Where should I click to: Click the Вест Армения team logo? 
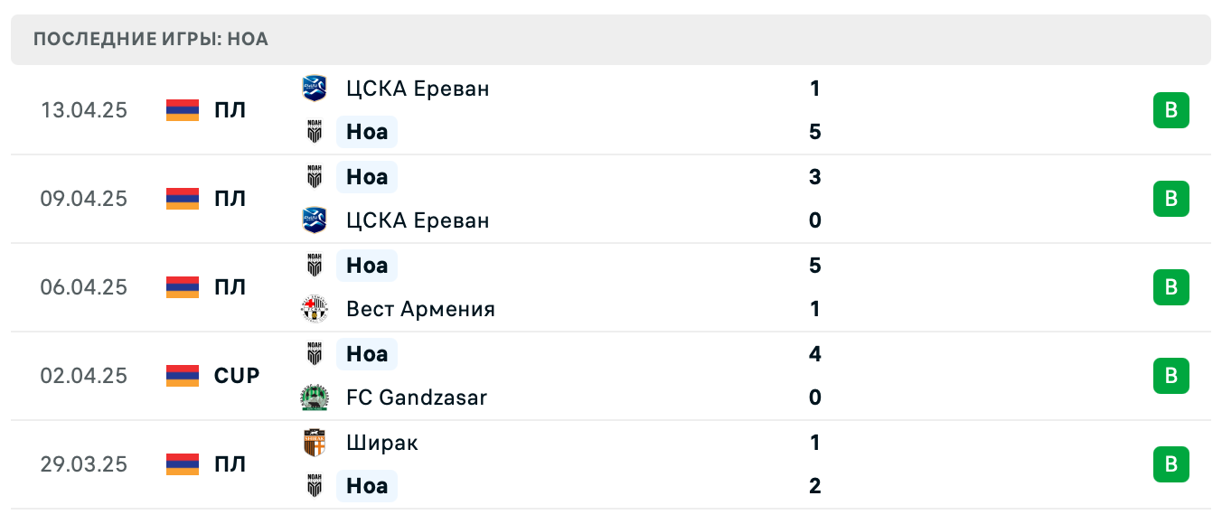[315, 309]
